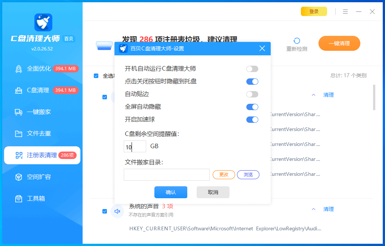The image size is (385, 246).
Task: Select 注册表清理 in the sidebar
Action: click(x=42, y=155)
